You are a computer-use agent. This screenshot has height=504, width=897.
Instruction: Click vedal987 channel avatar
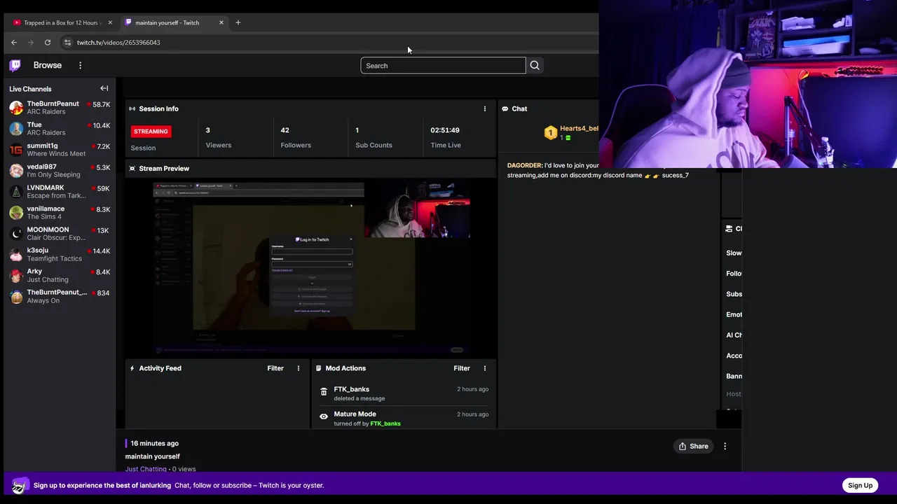tap(16, 171)
